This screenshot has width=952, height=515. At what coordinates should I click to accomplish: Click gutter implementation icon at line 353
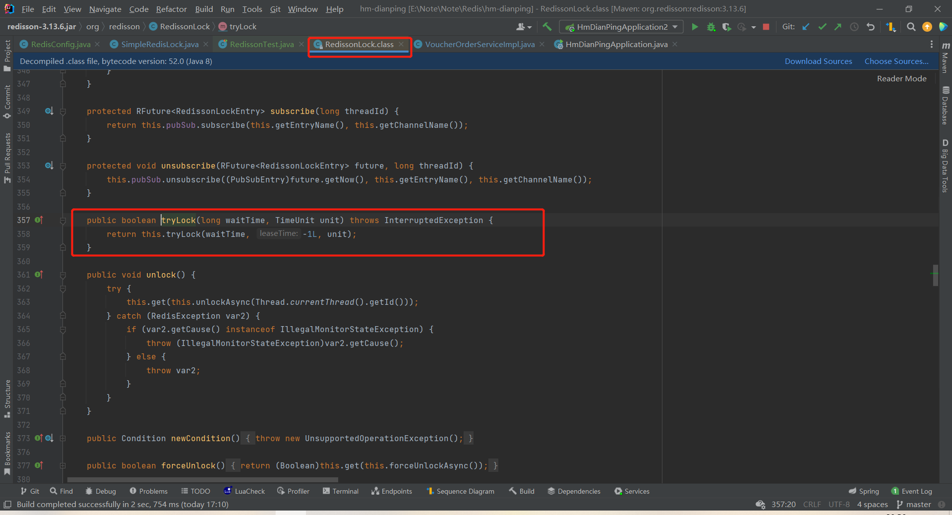pos(49,166)
